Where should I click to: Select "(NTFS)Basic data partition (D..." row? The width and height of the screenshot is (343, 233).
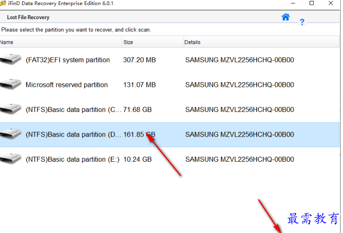tap(170, 134)
